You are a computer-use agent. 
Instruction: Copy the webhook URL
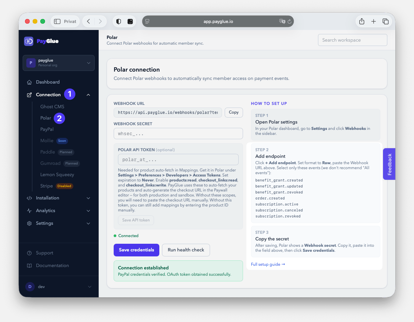coord(234,113)
